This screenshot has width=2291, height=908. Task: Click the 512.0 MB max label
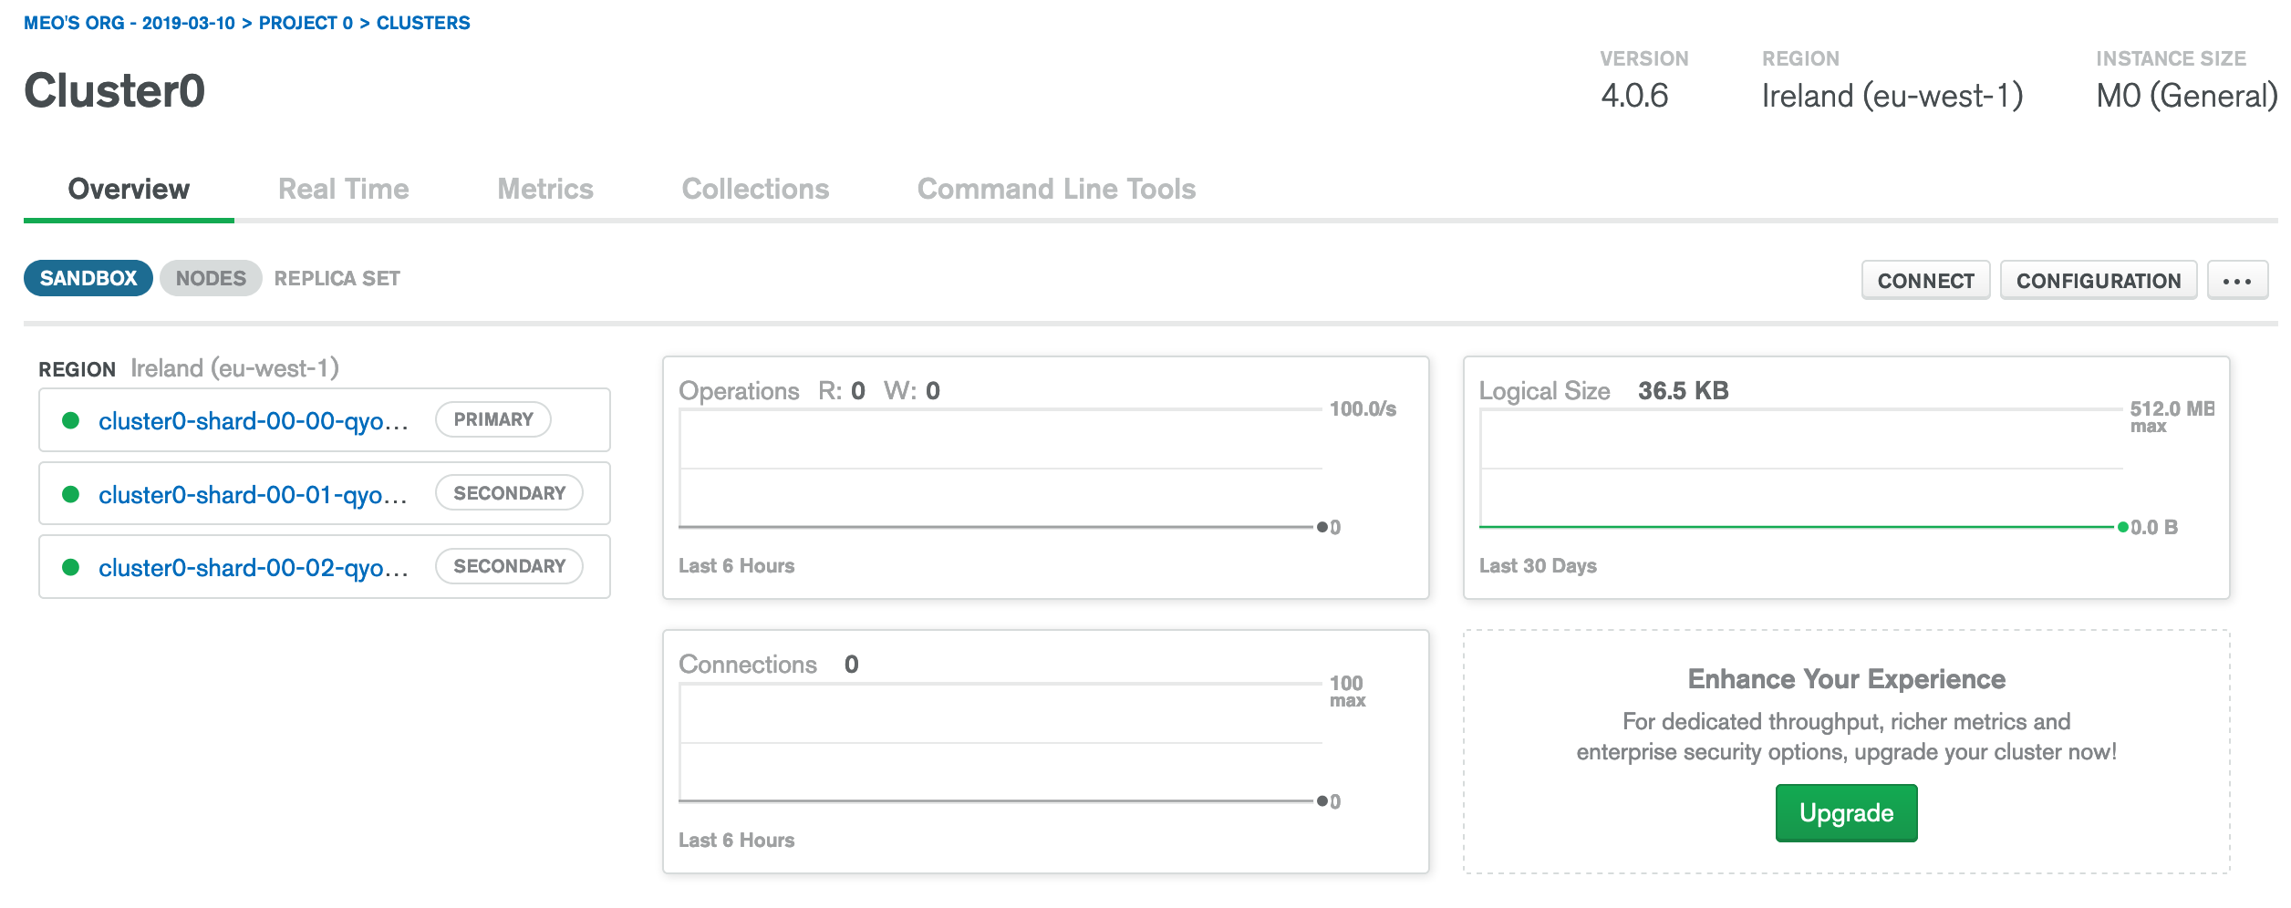point(2172,417)
